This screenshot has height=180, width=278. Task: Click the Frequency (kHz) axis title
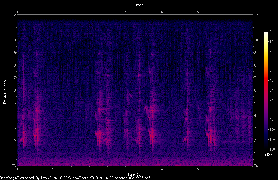pyautogui.click(x=5, y=91)
